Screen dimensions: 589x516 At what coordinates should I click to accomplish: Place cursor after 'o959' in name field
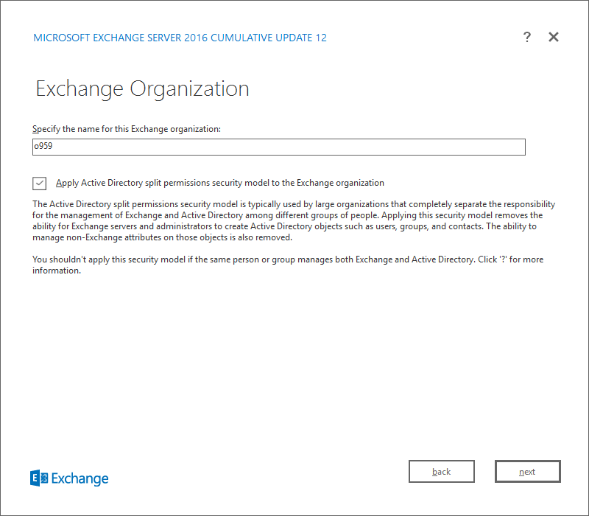pyautogui.click(x=53, y=146)
